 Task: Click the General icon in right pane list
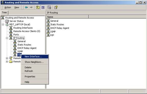point(48,21)
